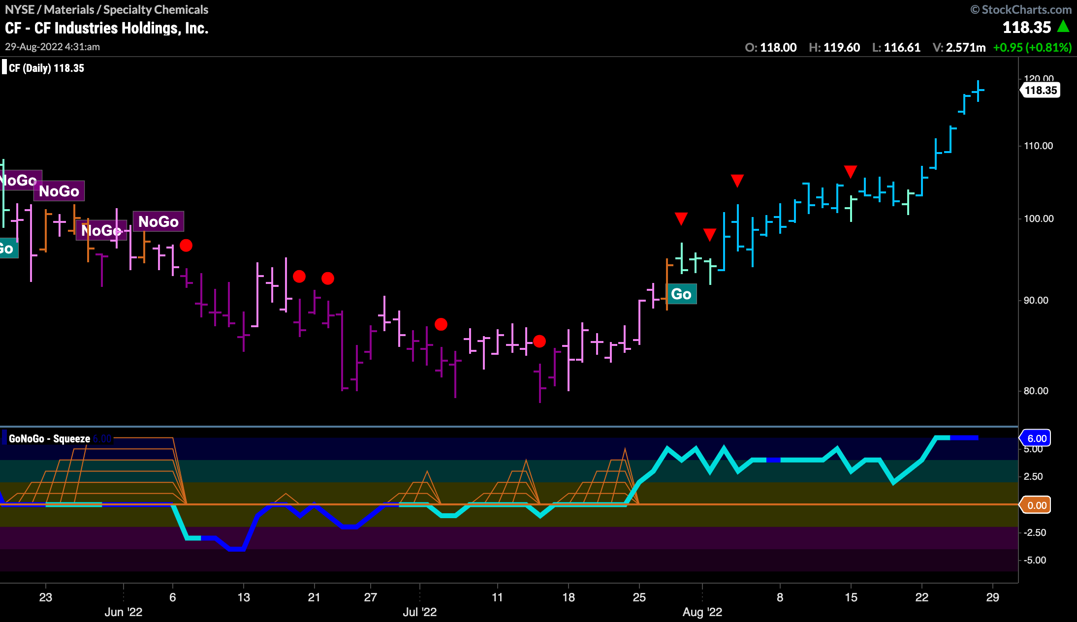Click the fully visible NoGo label highest on the chart
Screen dimensions: 1077x622
pos(59,191)
